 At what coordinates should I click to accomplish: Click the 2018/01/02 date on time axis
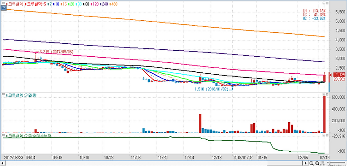point(243,158)
